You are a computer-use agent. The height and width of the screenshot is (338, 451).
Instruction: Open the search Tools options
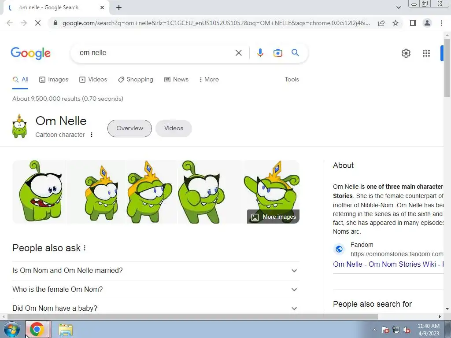click(x=292, y=79)
